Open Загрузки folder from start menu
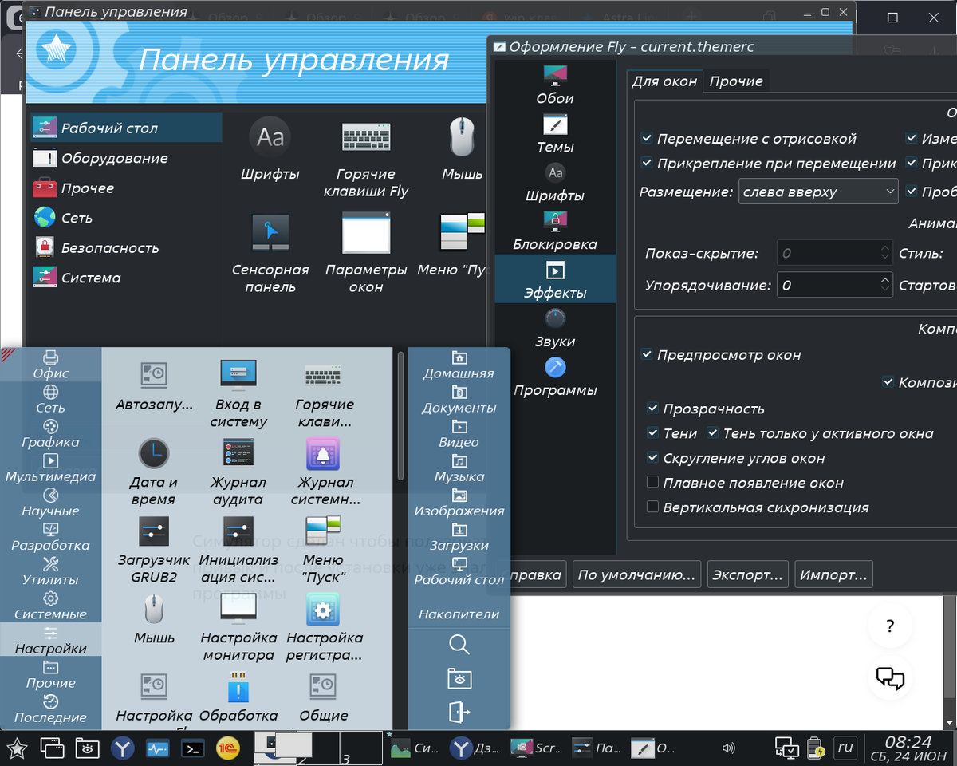This screenshot has width=957, height=766. [x=459, y=537]
